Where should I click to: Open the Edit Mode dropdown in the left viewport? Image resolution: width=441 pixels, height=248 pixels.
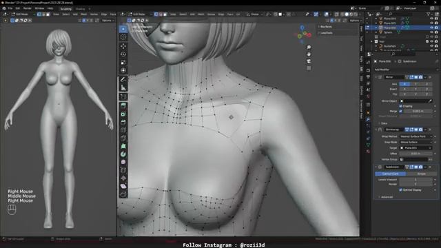click(x=22, y=14)
